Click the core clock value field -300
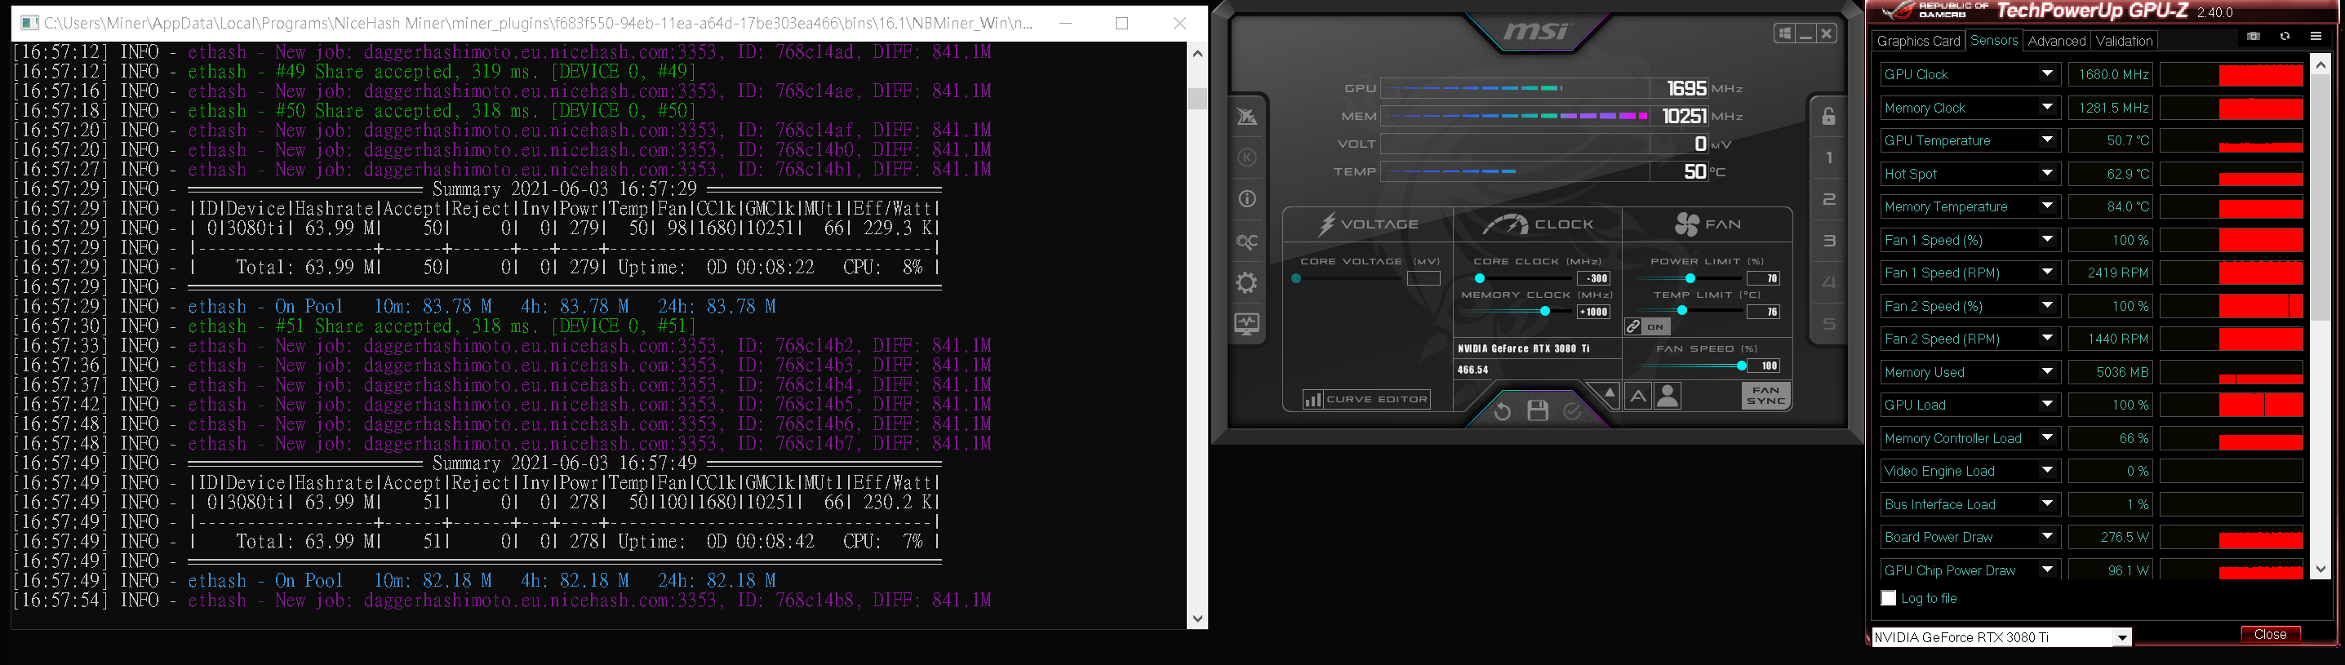Screen dimensions: 2345x665 point(1593,278)
